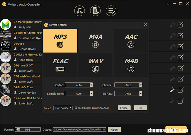Image resolution: width=191 pixels, height=135 pixels.
Task: Select the track 06-Shake It Off
Action: (x=23, y=65)
